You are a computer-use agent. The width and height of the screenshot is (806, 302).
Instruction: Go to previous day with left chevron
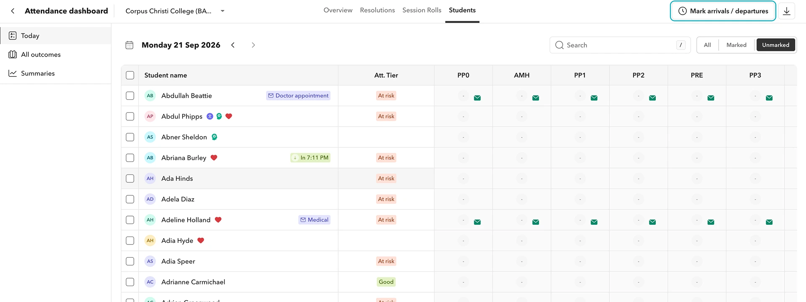coord(233,45)
